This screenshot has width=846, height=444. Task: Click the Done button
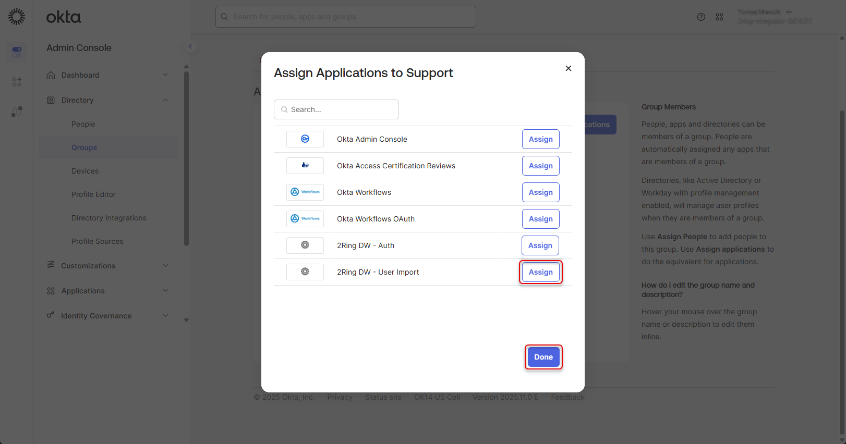pos(543,357)
